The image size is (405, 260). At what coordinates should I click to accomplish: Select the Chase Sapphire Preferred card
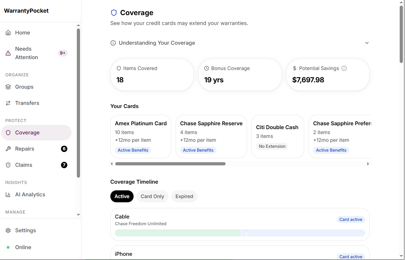coord(340,137)
